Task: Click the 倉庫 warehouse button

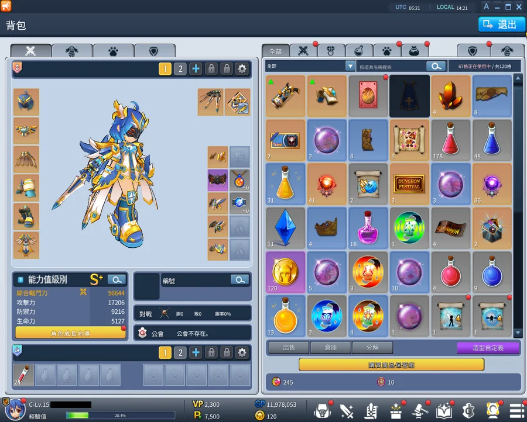Action: pos(331,348)
